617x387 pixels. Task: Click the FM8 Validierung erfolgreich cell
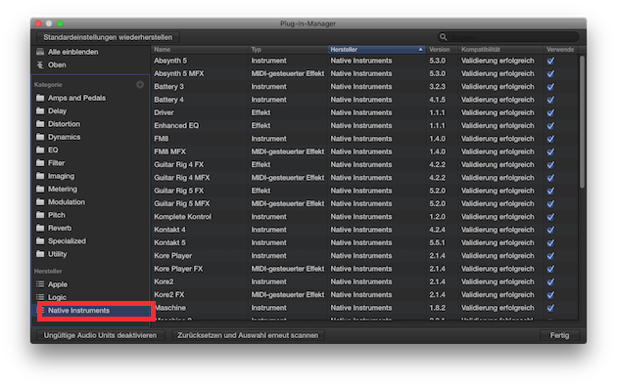(x=498, y=139)
